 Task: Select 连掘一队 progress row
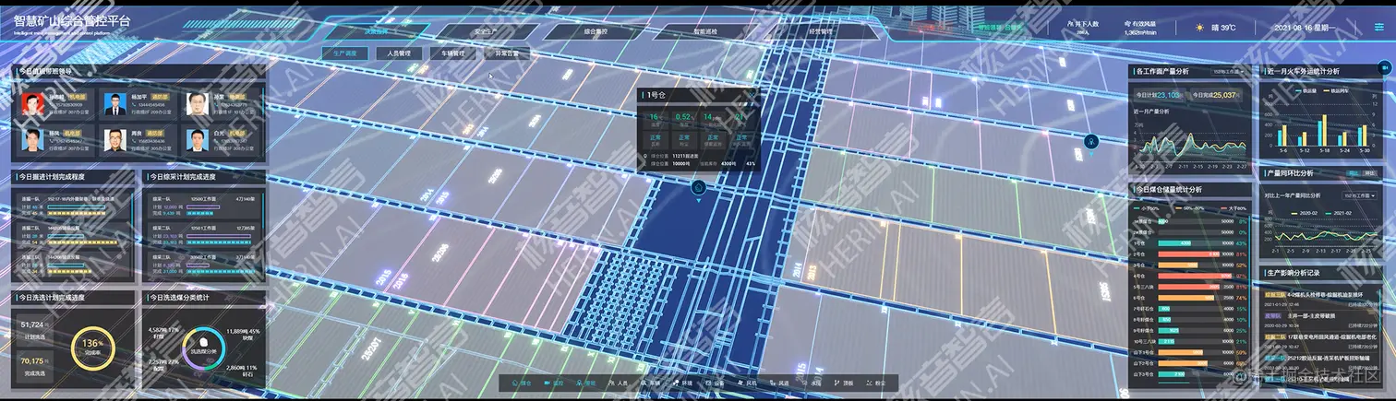[73, 204]
